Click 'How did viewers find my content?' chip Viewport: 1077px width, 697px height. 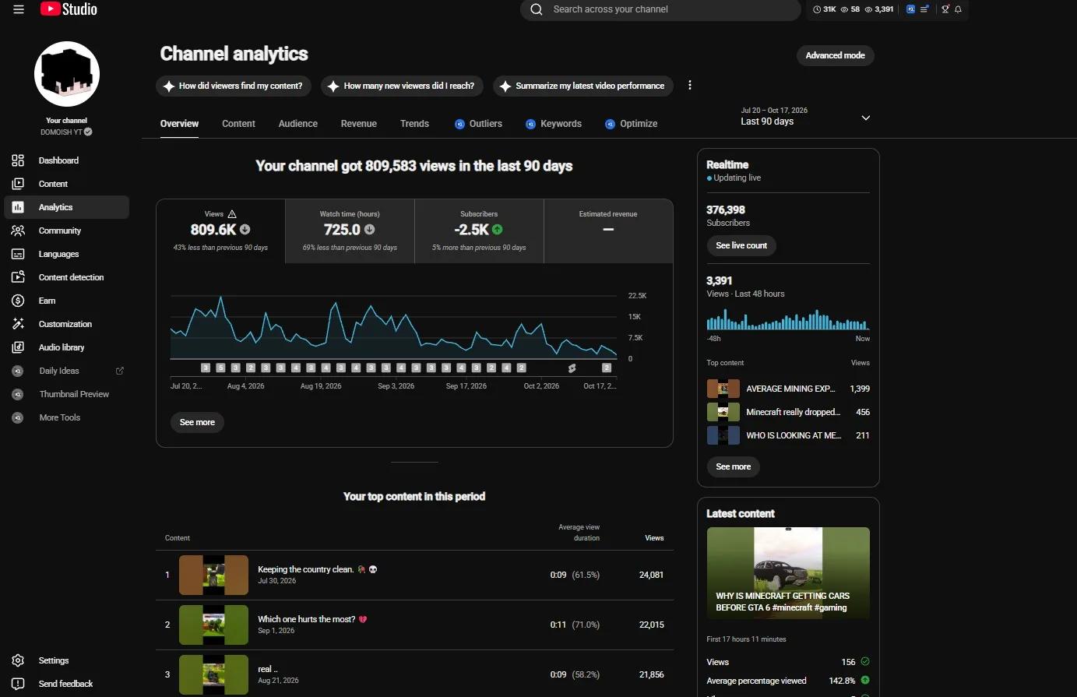click(x=234, y=86)
